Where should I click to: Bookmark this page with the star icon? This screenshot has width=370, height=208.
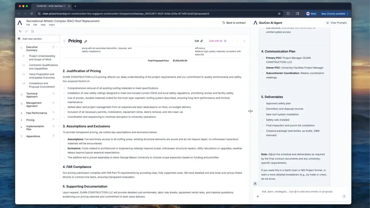279,14
